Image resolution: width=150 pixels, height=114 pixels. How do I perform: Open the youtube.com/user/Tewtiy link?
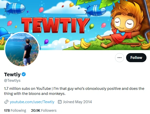point(32,102)
